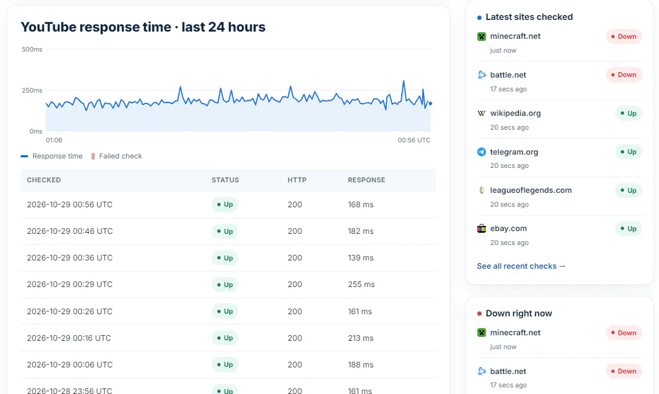Image resolution: width=659 pixels, height=394 pixels.
Task: Click the HTTP column header
Action: pyautogui.click(x=297, y=180)
